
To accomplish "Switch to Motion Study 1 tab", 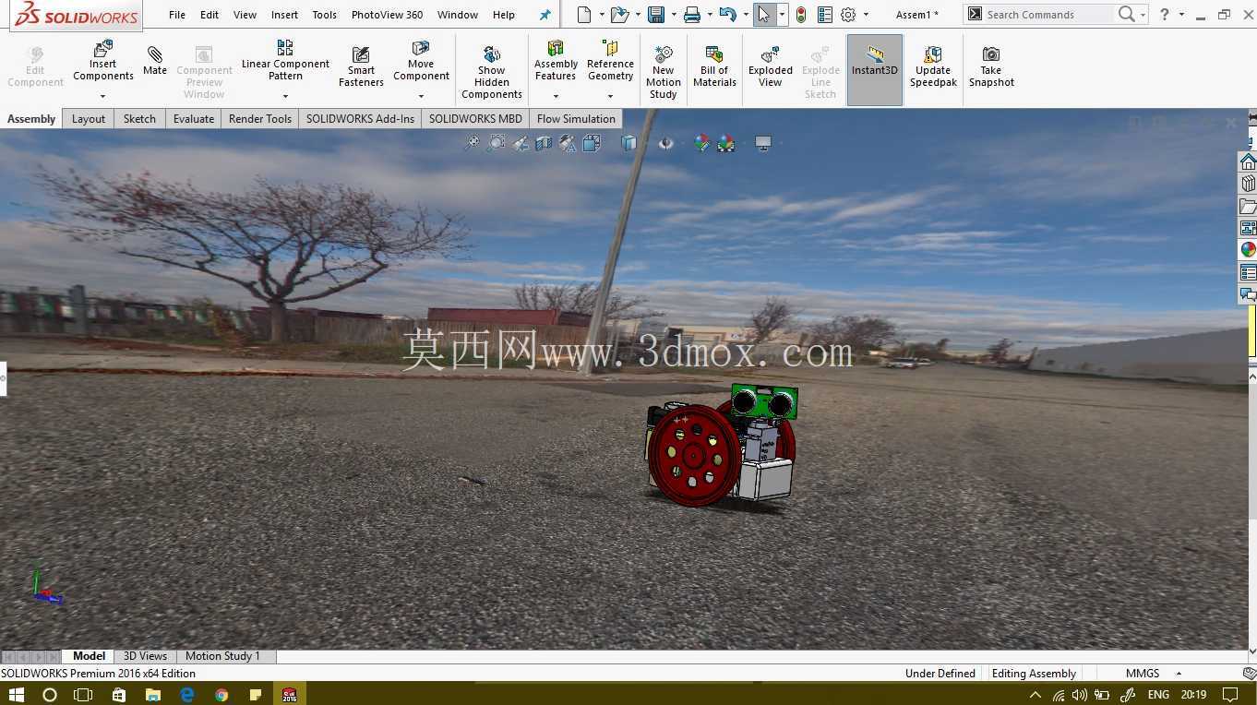I will [222, 656].
